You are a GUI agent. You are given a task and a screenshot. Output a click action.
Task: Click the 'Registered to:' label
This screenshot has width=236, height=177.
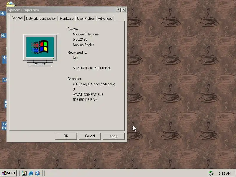click(77, 53)
